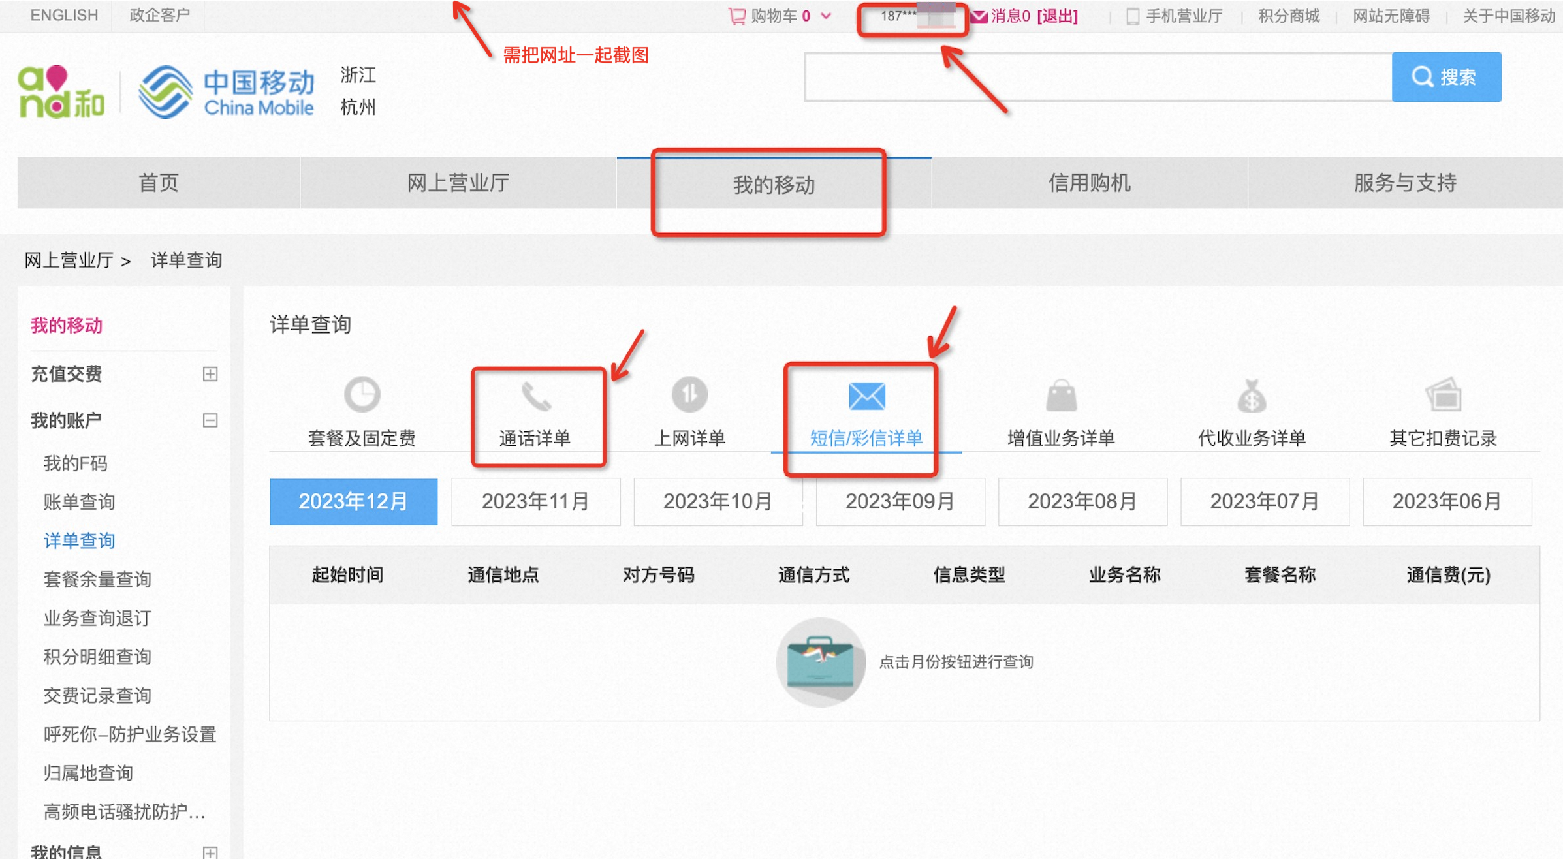1563x859 pixels.
Task: Open the 关于中国移动 link
Action: [x=1509, y=16]
